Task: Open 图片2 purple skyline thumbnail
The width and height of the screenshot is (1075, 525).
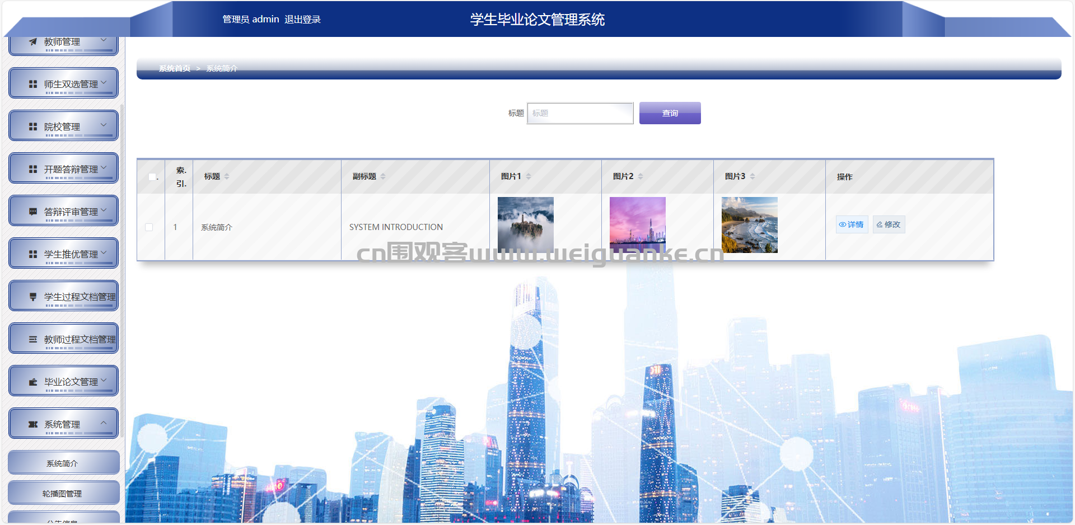Action: pyautogui.click(x=638, y=225)
